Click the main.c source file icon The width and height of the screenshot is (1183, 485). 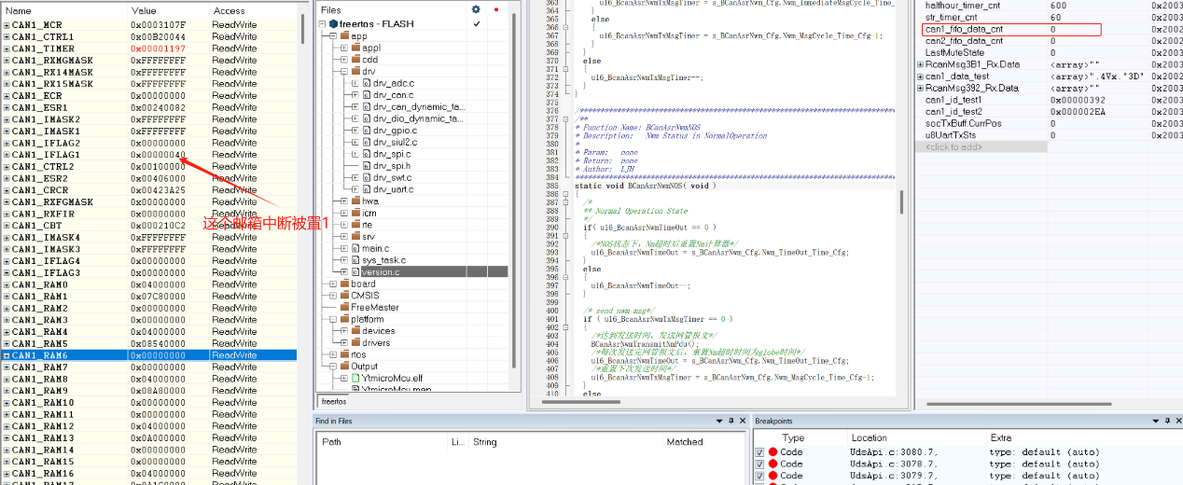click(x=355, y=248)
